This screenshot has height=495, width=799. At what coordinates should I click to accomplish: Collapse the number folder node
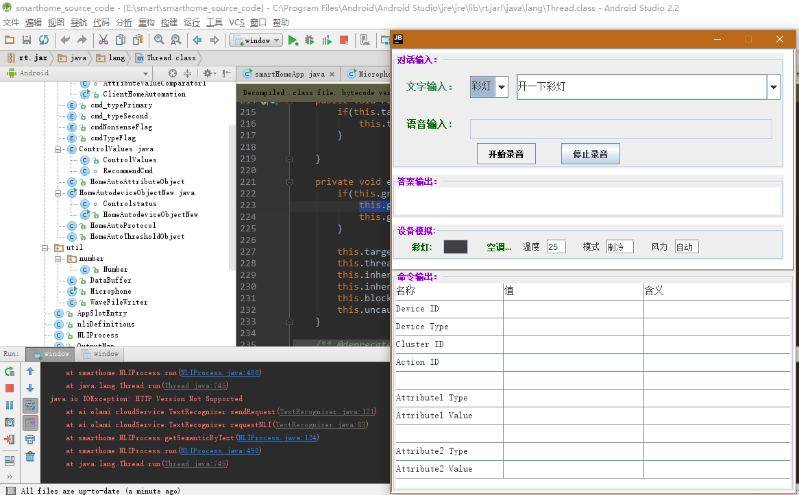[x=58, y=259]
